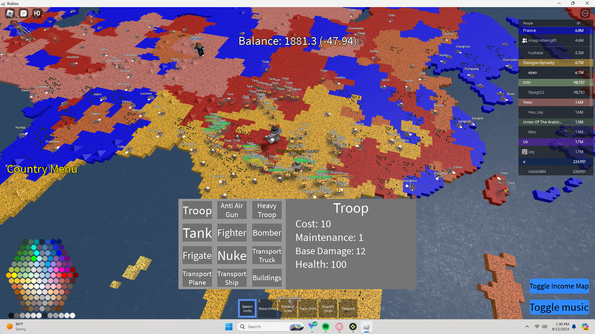Select the Inspect Units hotbar tab
This screenshot has width=595, height=334.
pyautogui.click(x=328, y=308)
